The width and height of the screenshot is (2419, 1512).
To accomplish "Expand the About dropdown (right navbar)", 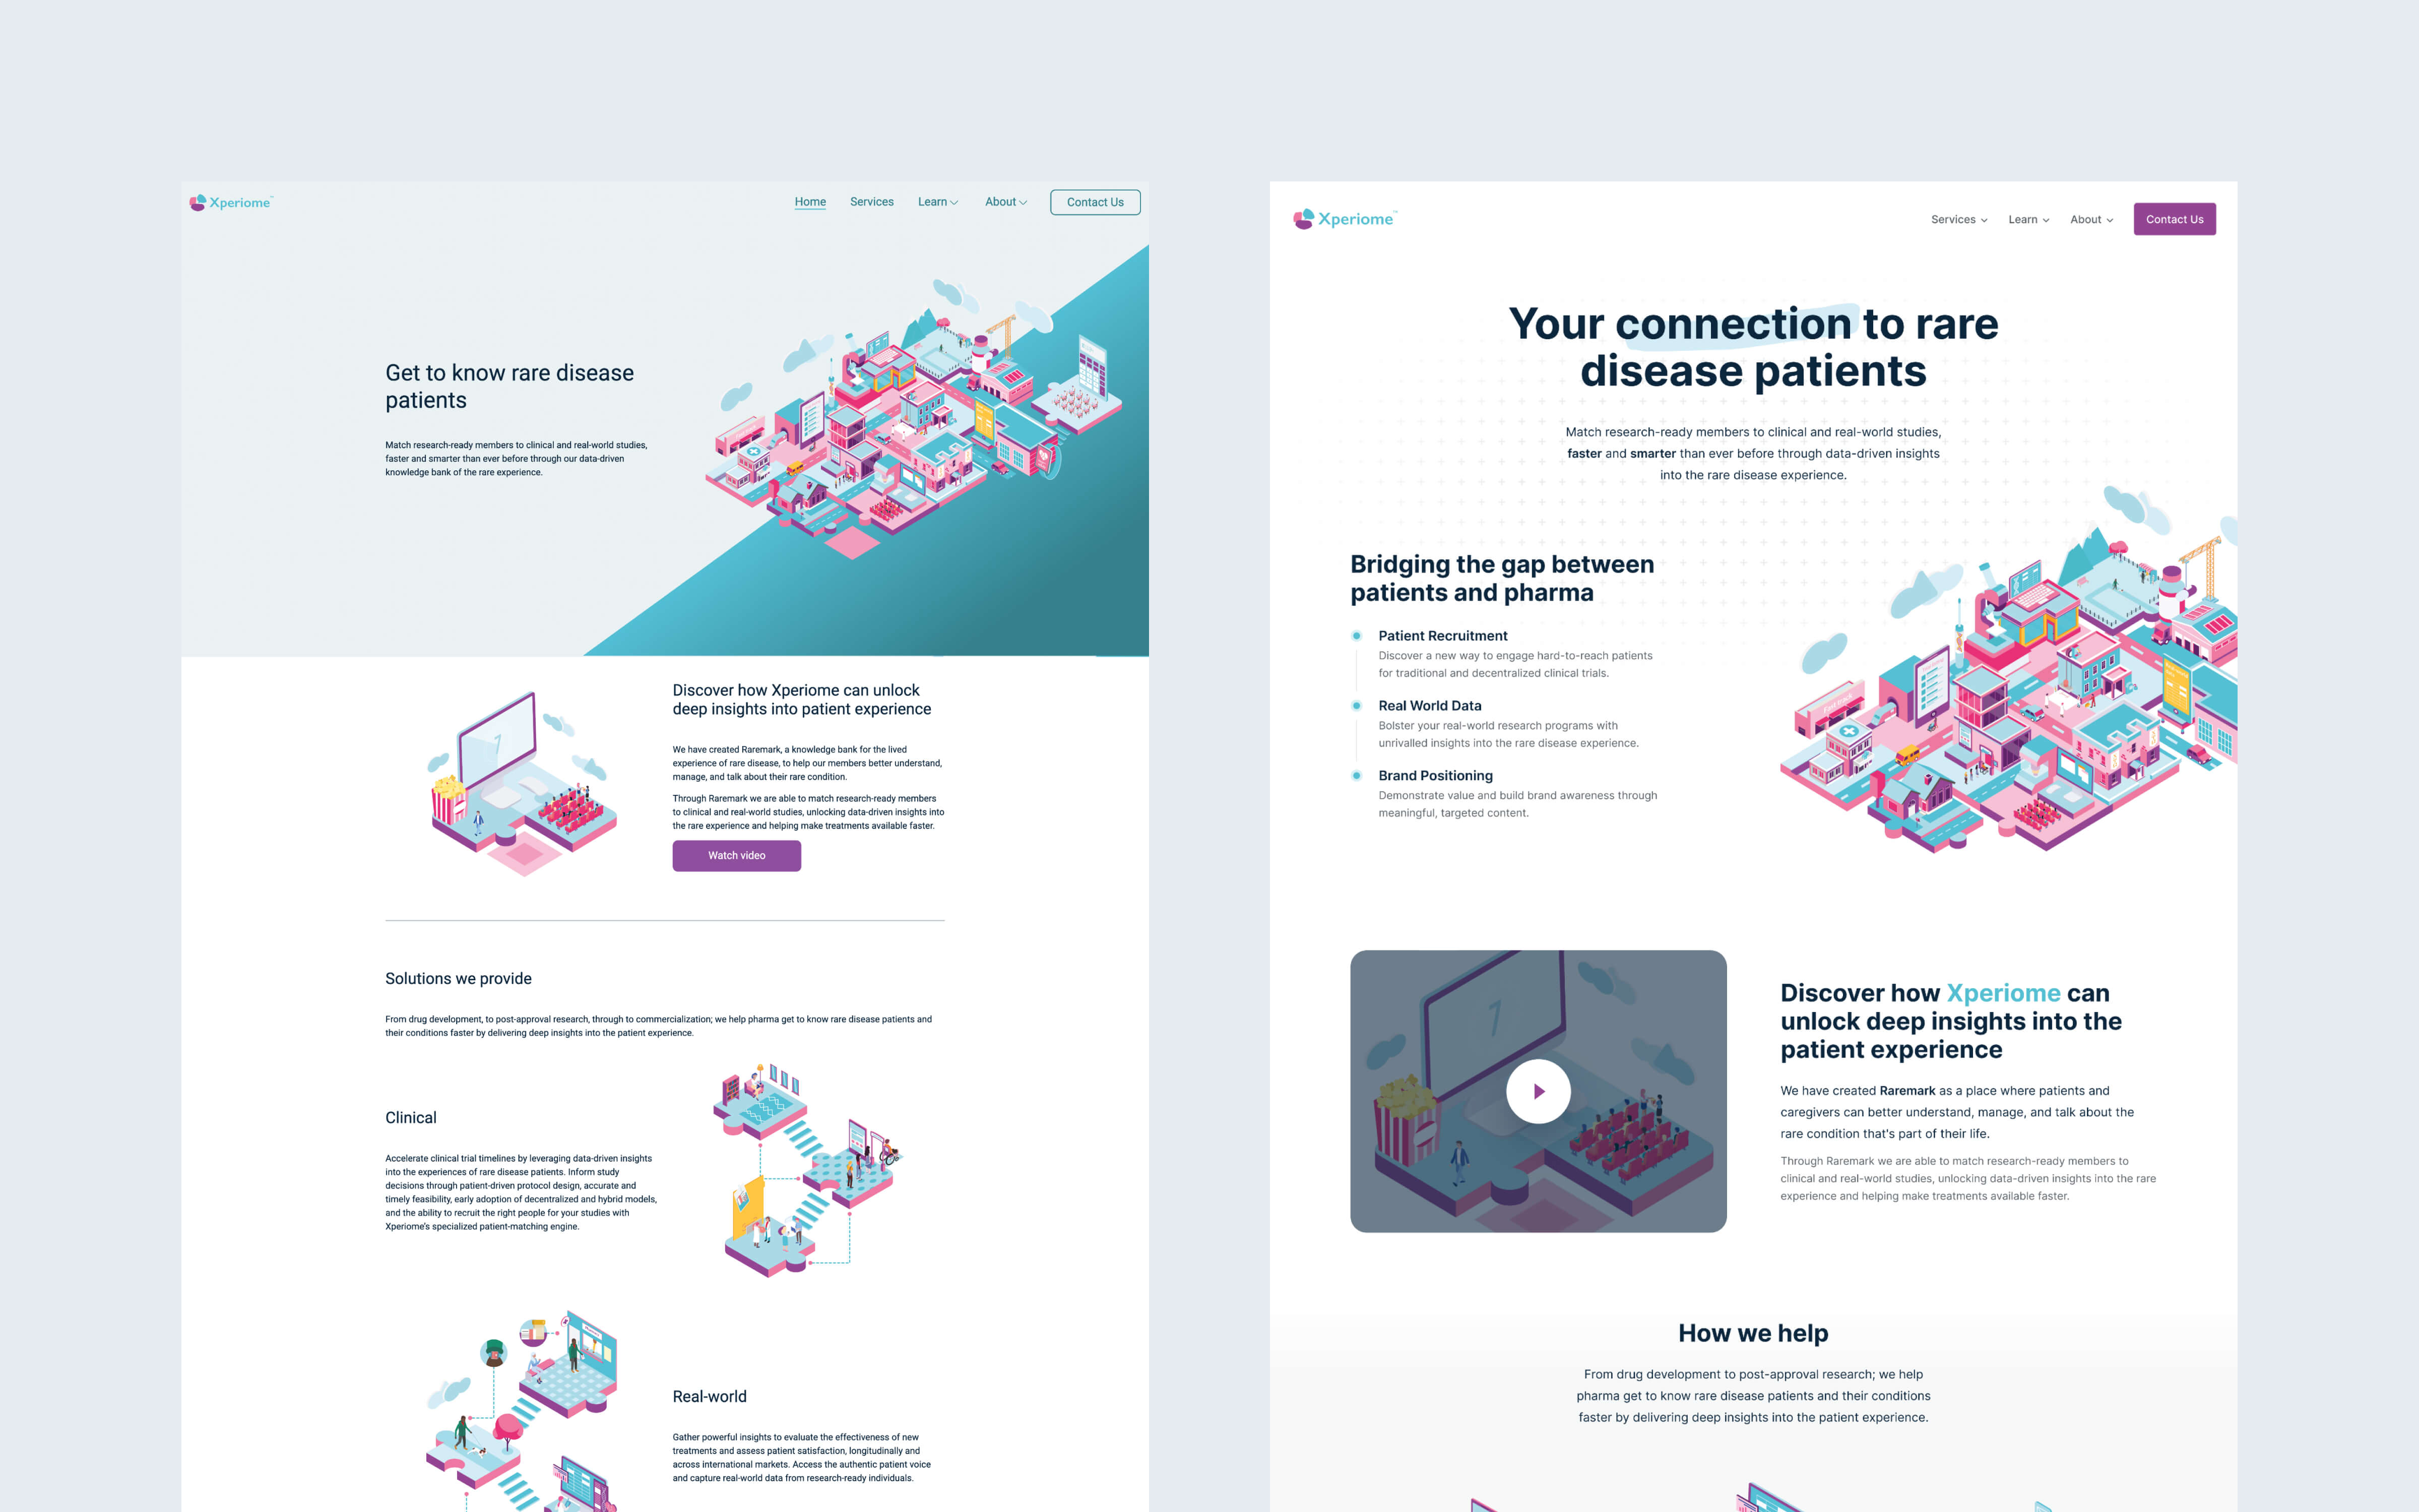I will tap(2091, 219).
